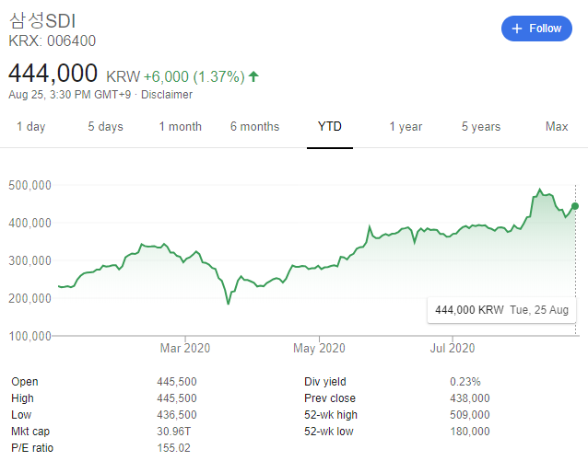
Task: Open the Disclaimer link
Action: pyautogui.click(x=167, y=95)
